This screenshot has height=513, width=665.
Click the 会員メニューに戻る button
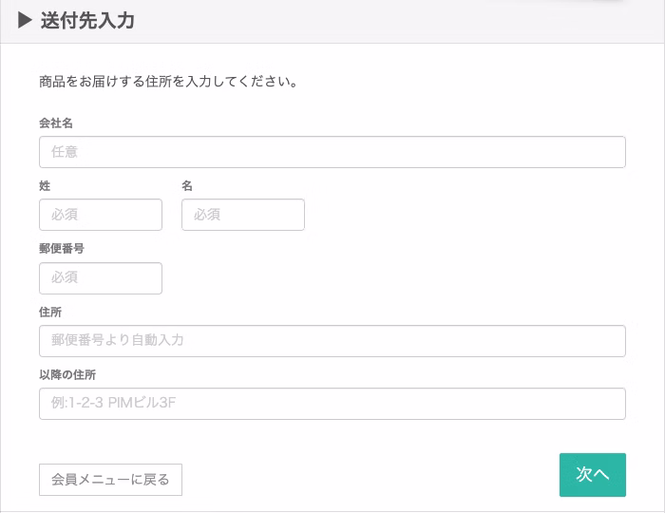point(111,480)
